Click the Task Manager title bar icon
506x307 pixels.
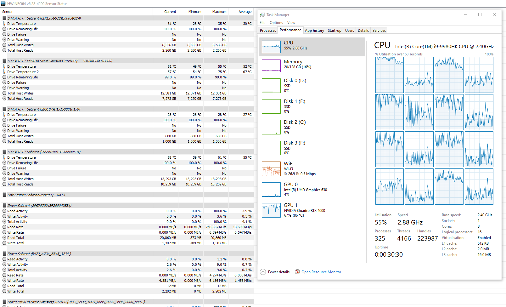click(x=262, y=15)
